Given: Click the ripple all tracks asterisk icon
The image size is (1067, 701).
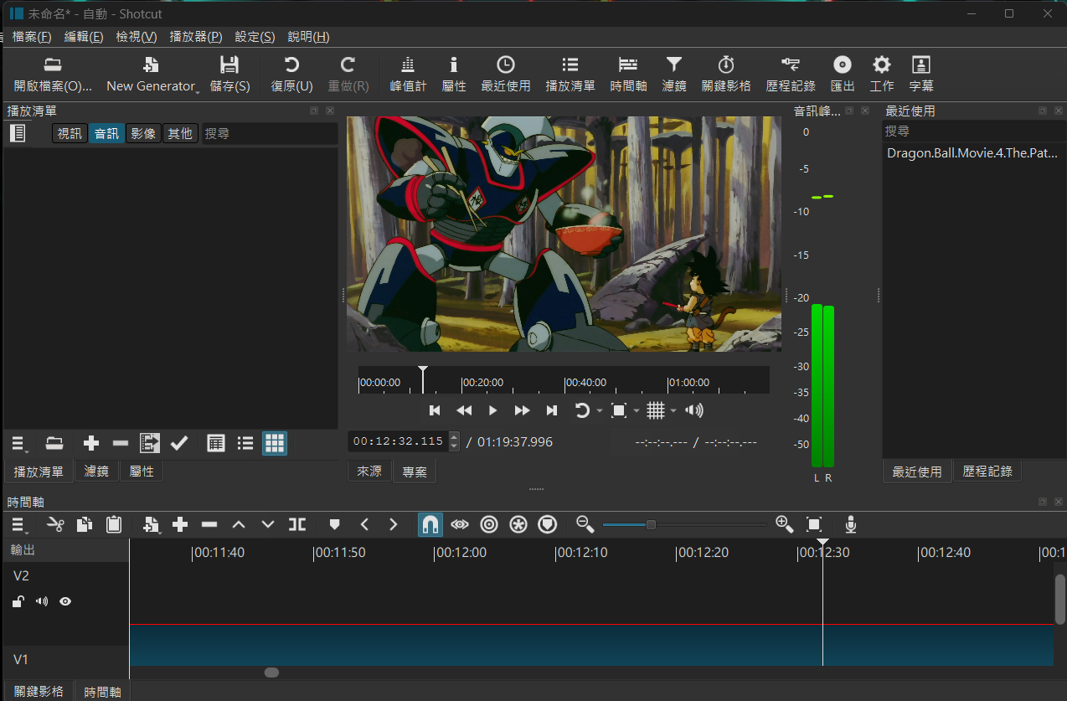Looking at the screenshot, I should pyautogui.click(x=518, y=524).
